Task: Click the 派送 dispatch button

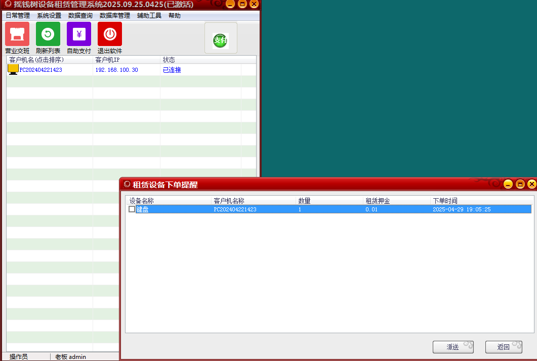Action: point(453,347)
